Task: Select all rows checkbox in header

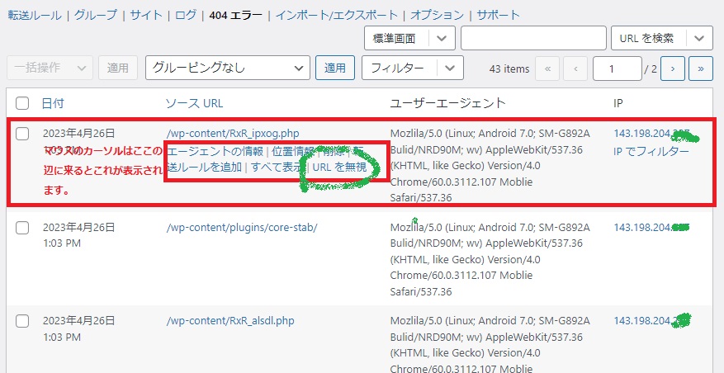Action: [23, 103]
